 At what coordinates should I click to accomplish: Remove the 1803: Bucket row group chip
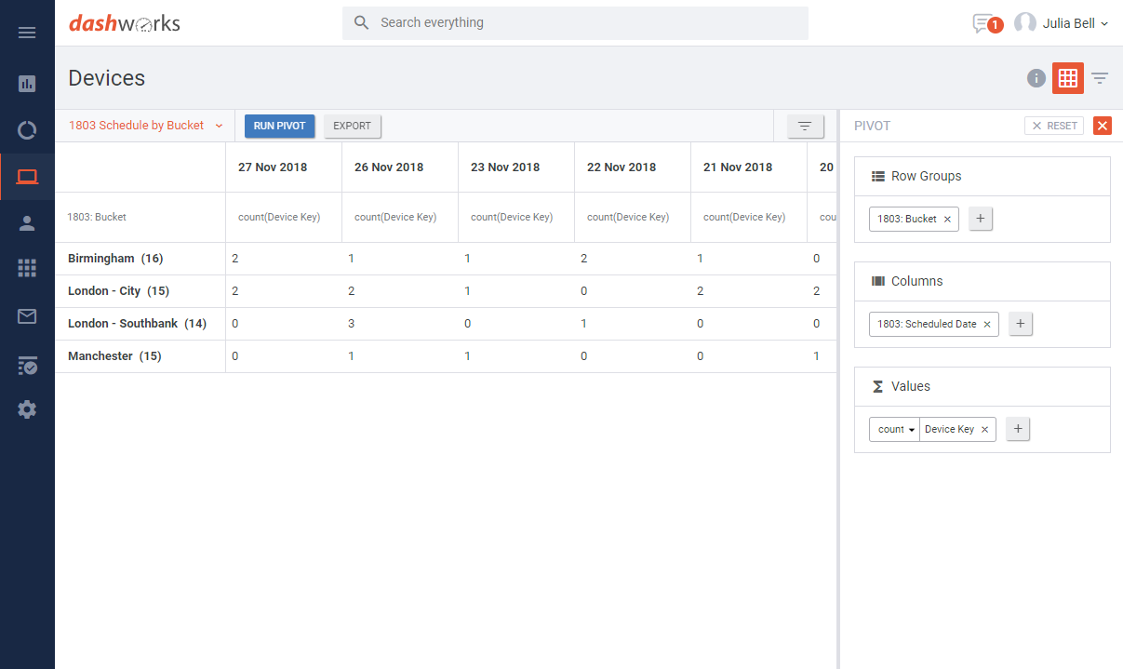click(x=947, y=220)
